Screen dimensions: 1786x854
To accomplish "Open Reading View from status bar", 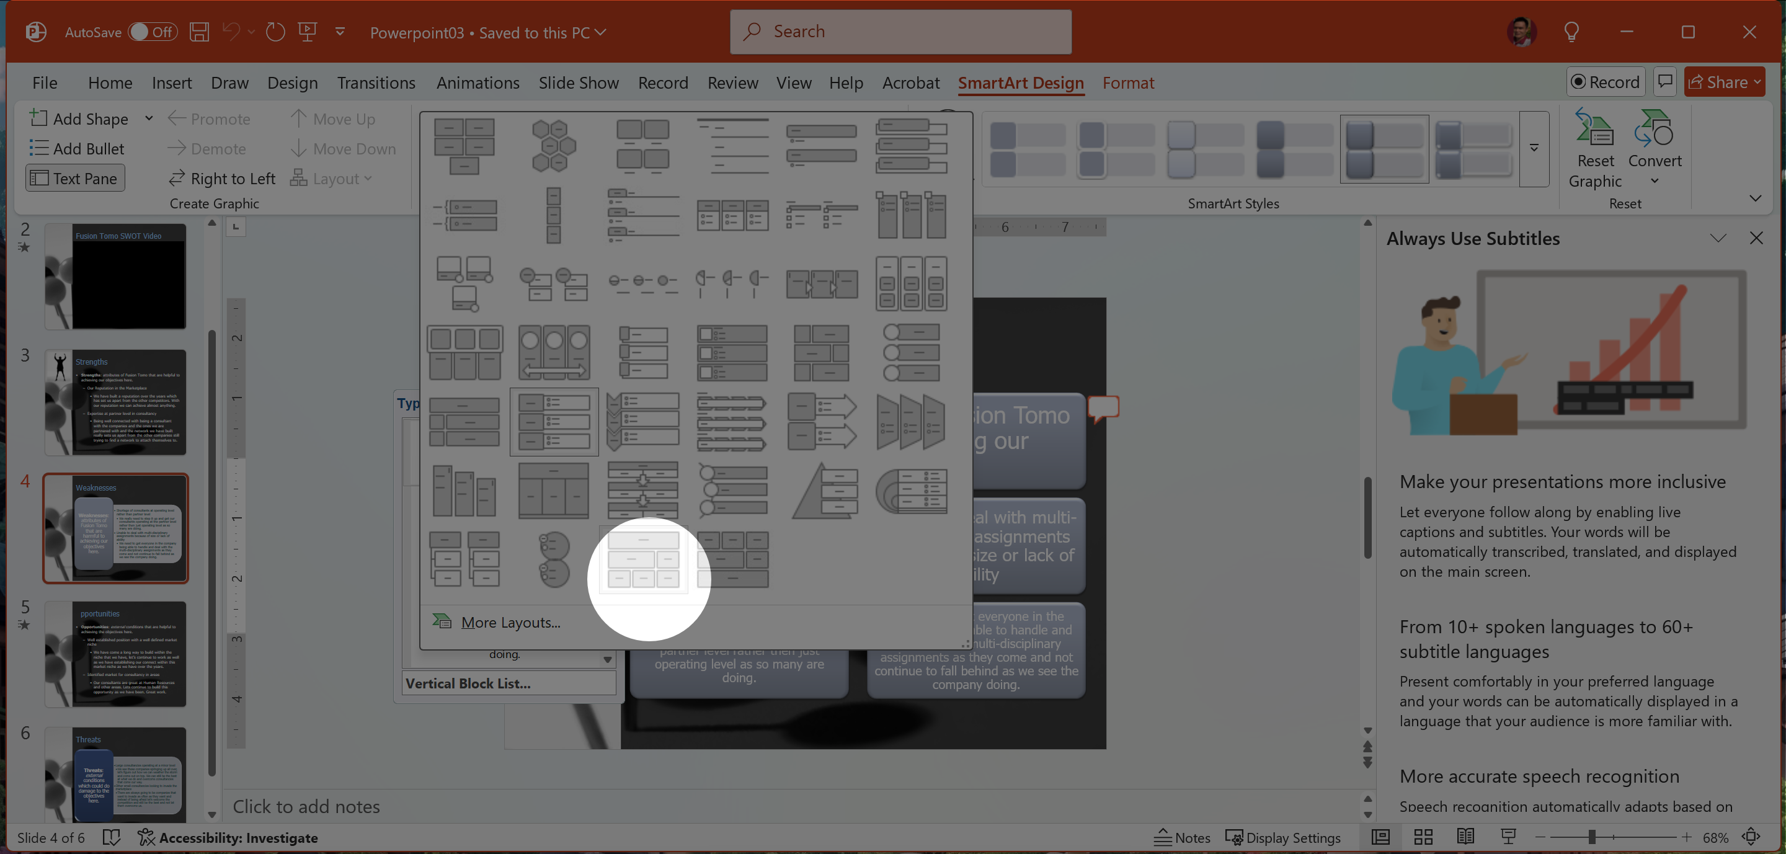I will (x=1465, y=837).
